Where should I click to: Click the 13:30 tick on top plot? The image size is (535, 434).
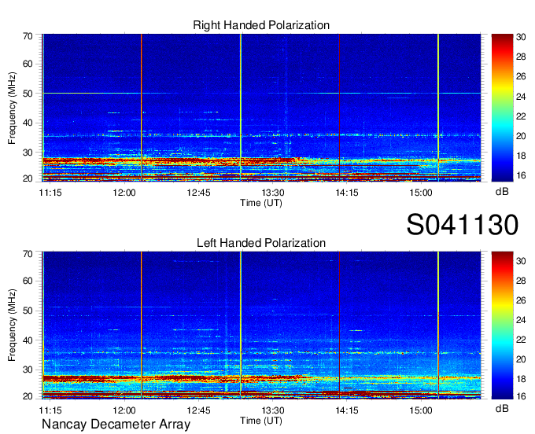pyautogui.click(x=273, y=193)
